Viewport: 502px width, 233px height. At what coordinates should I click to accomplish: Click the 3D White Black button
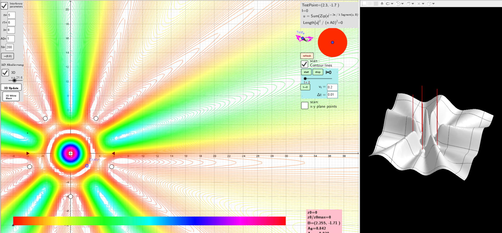[x=11, y=97]
